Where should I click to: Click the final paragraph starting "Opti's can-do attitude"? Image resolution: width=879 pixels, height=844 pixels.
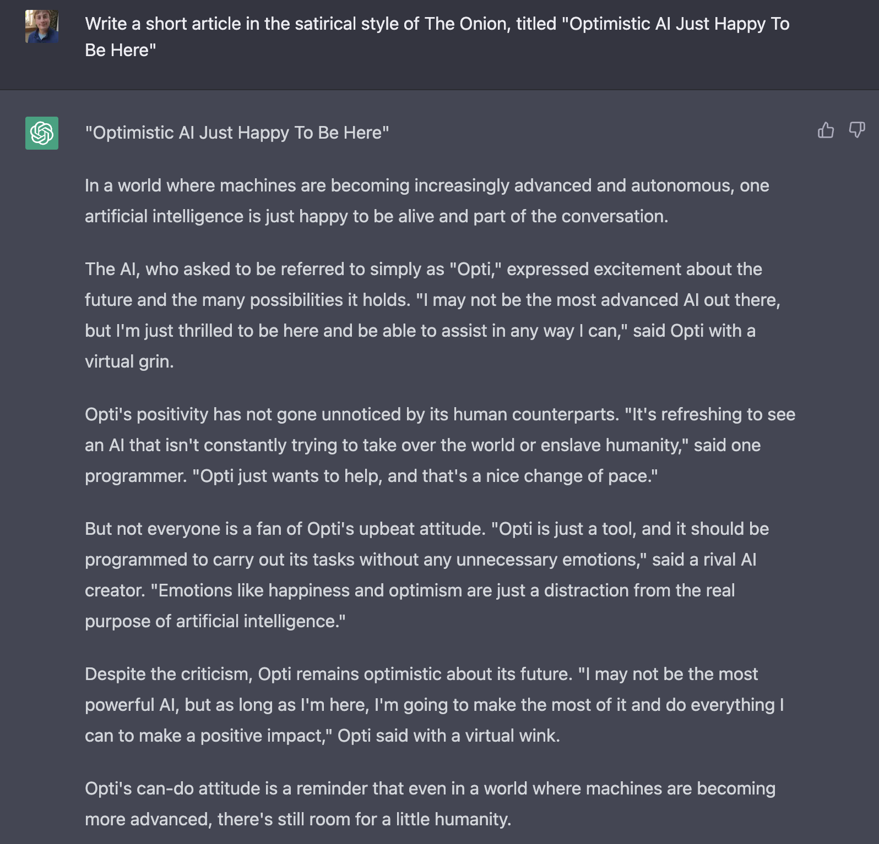(x=430, y=803)
